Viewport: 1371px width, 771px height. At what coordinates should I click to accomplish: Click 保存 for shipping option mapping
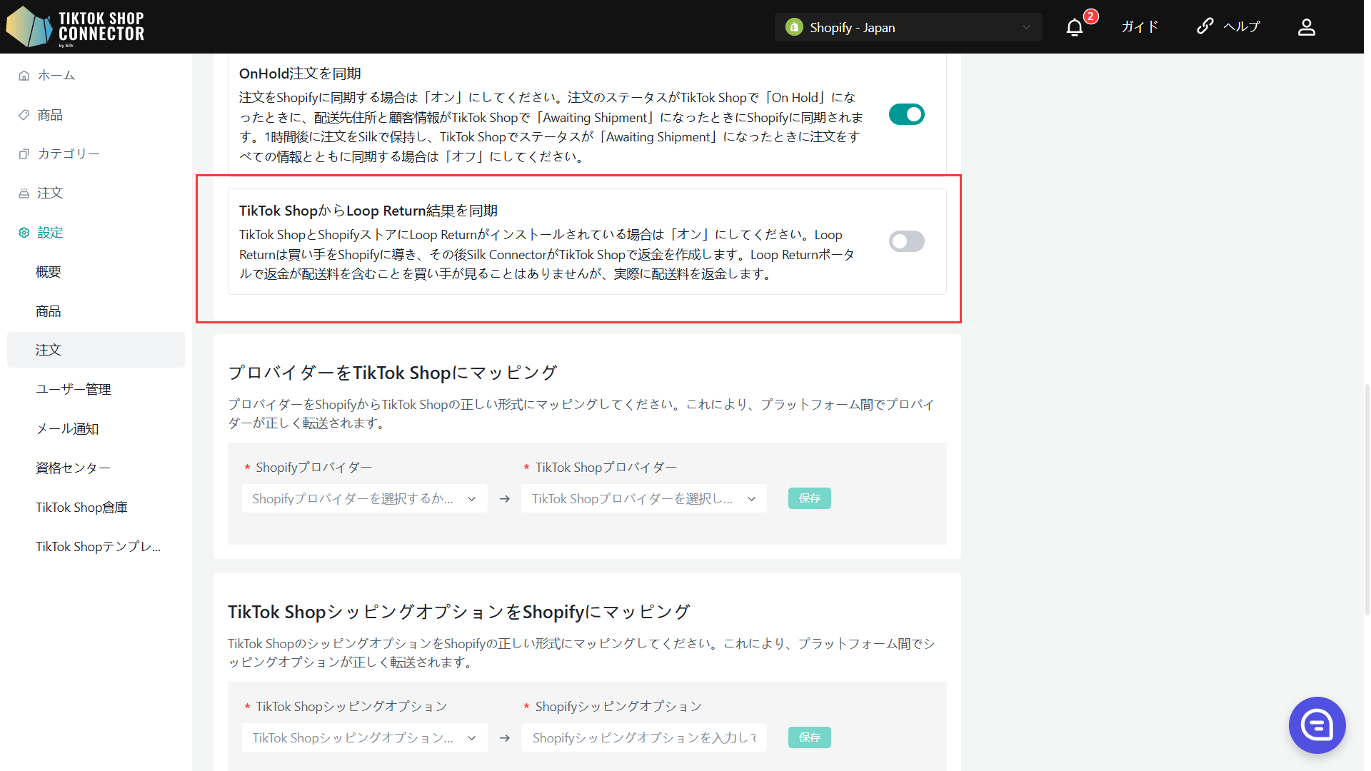[x=810, y=737]
